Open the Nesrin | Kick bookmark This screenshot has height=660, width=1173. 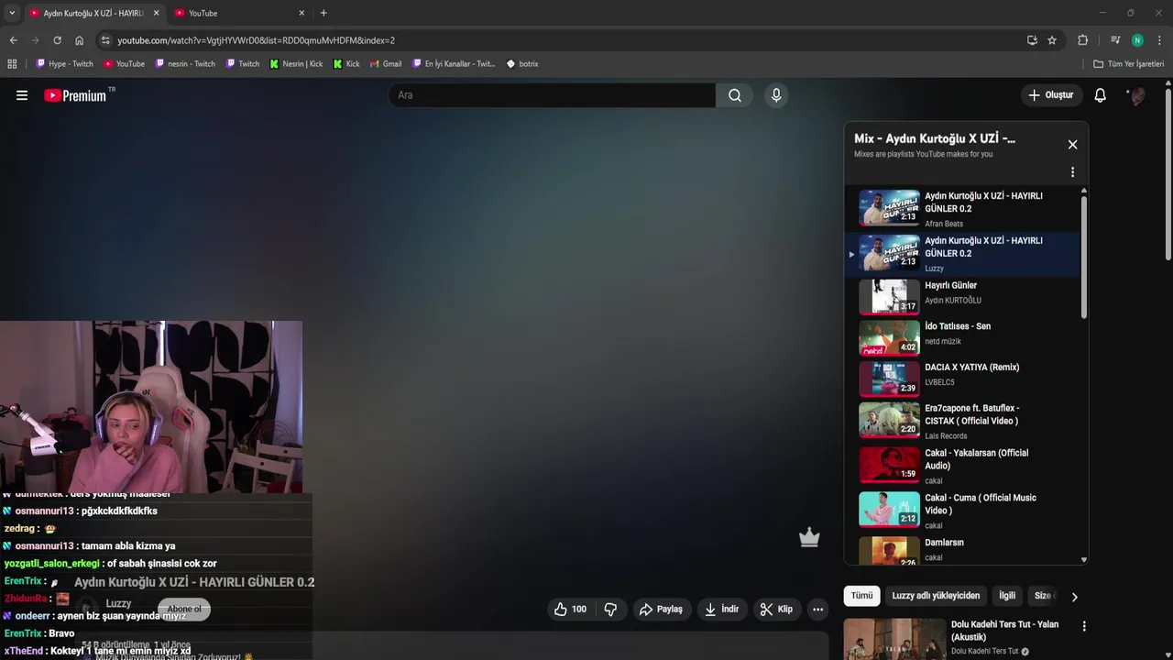coord(296,64)
